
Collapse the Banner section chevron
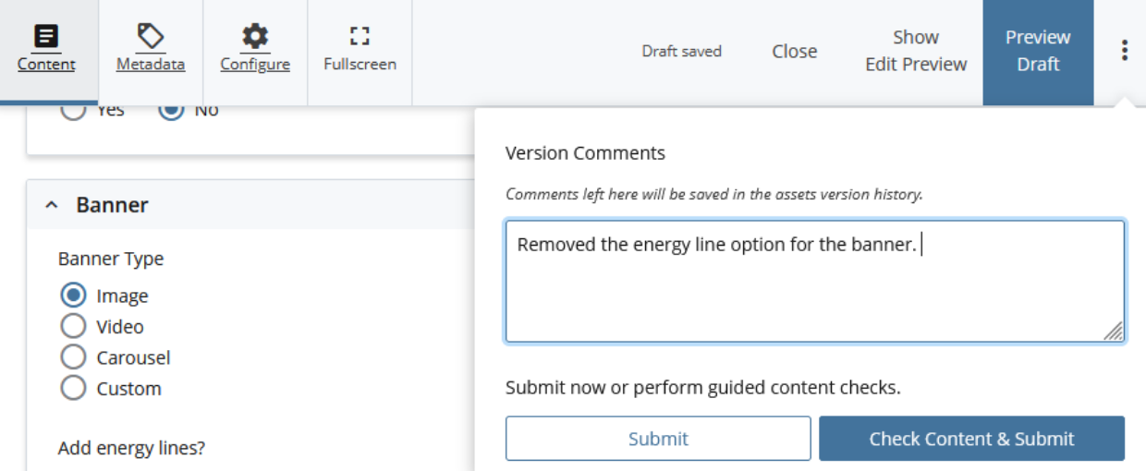click(52, 205)
